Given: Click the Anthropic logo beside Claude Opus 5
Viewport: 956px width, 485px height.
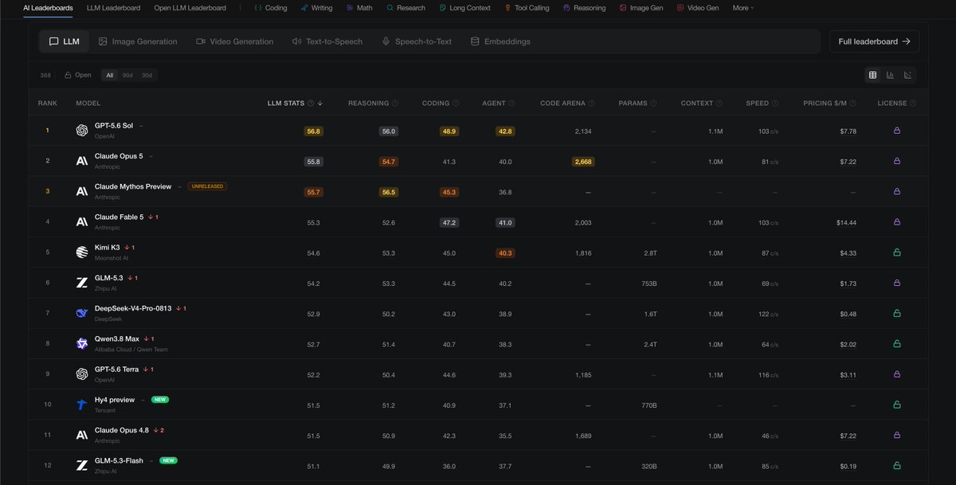Looking at the screenshot, I should [x=81, y=161].
